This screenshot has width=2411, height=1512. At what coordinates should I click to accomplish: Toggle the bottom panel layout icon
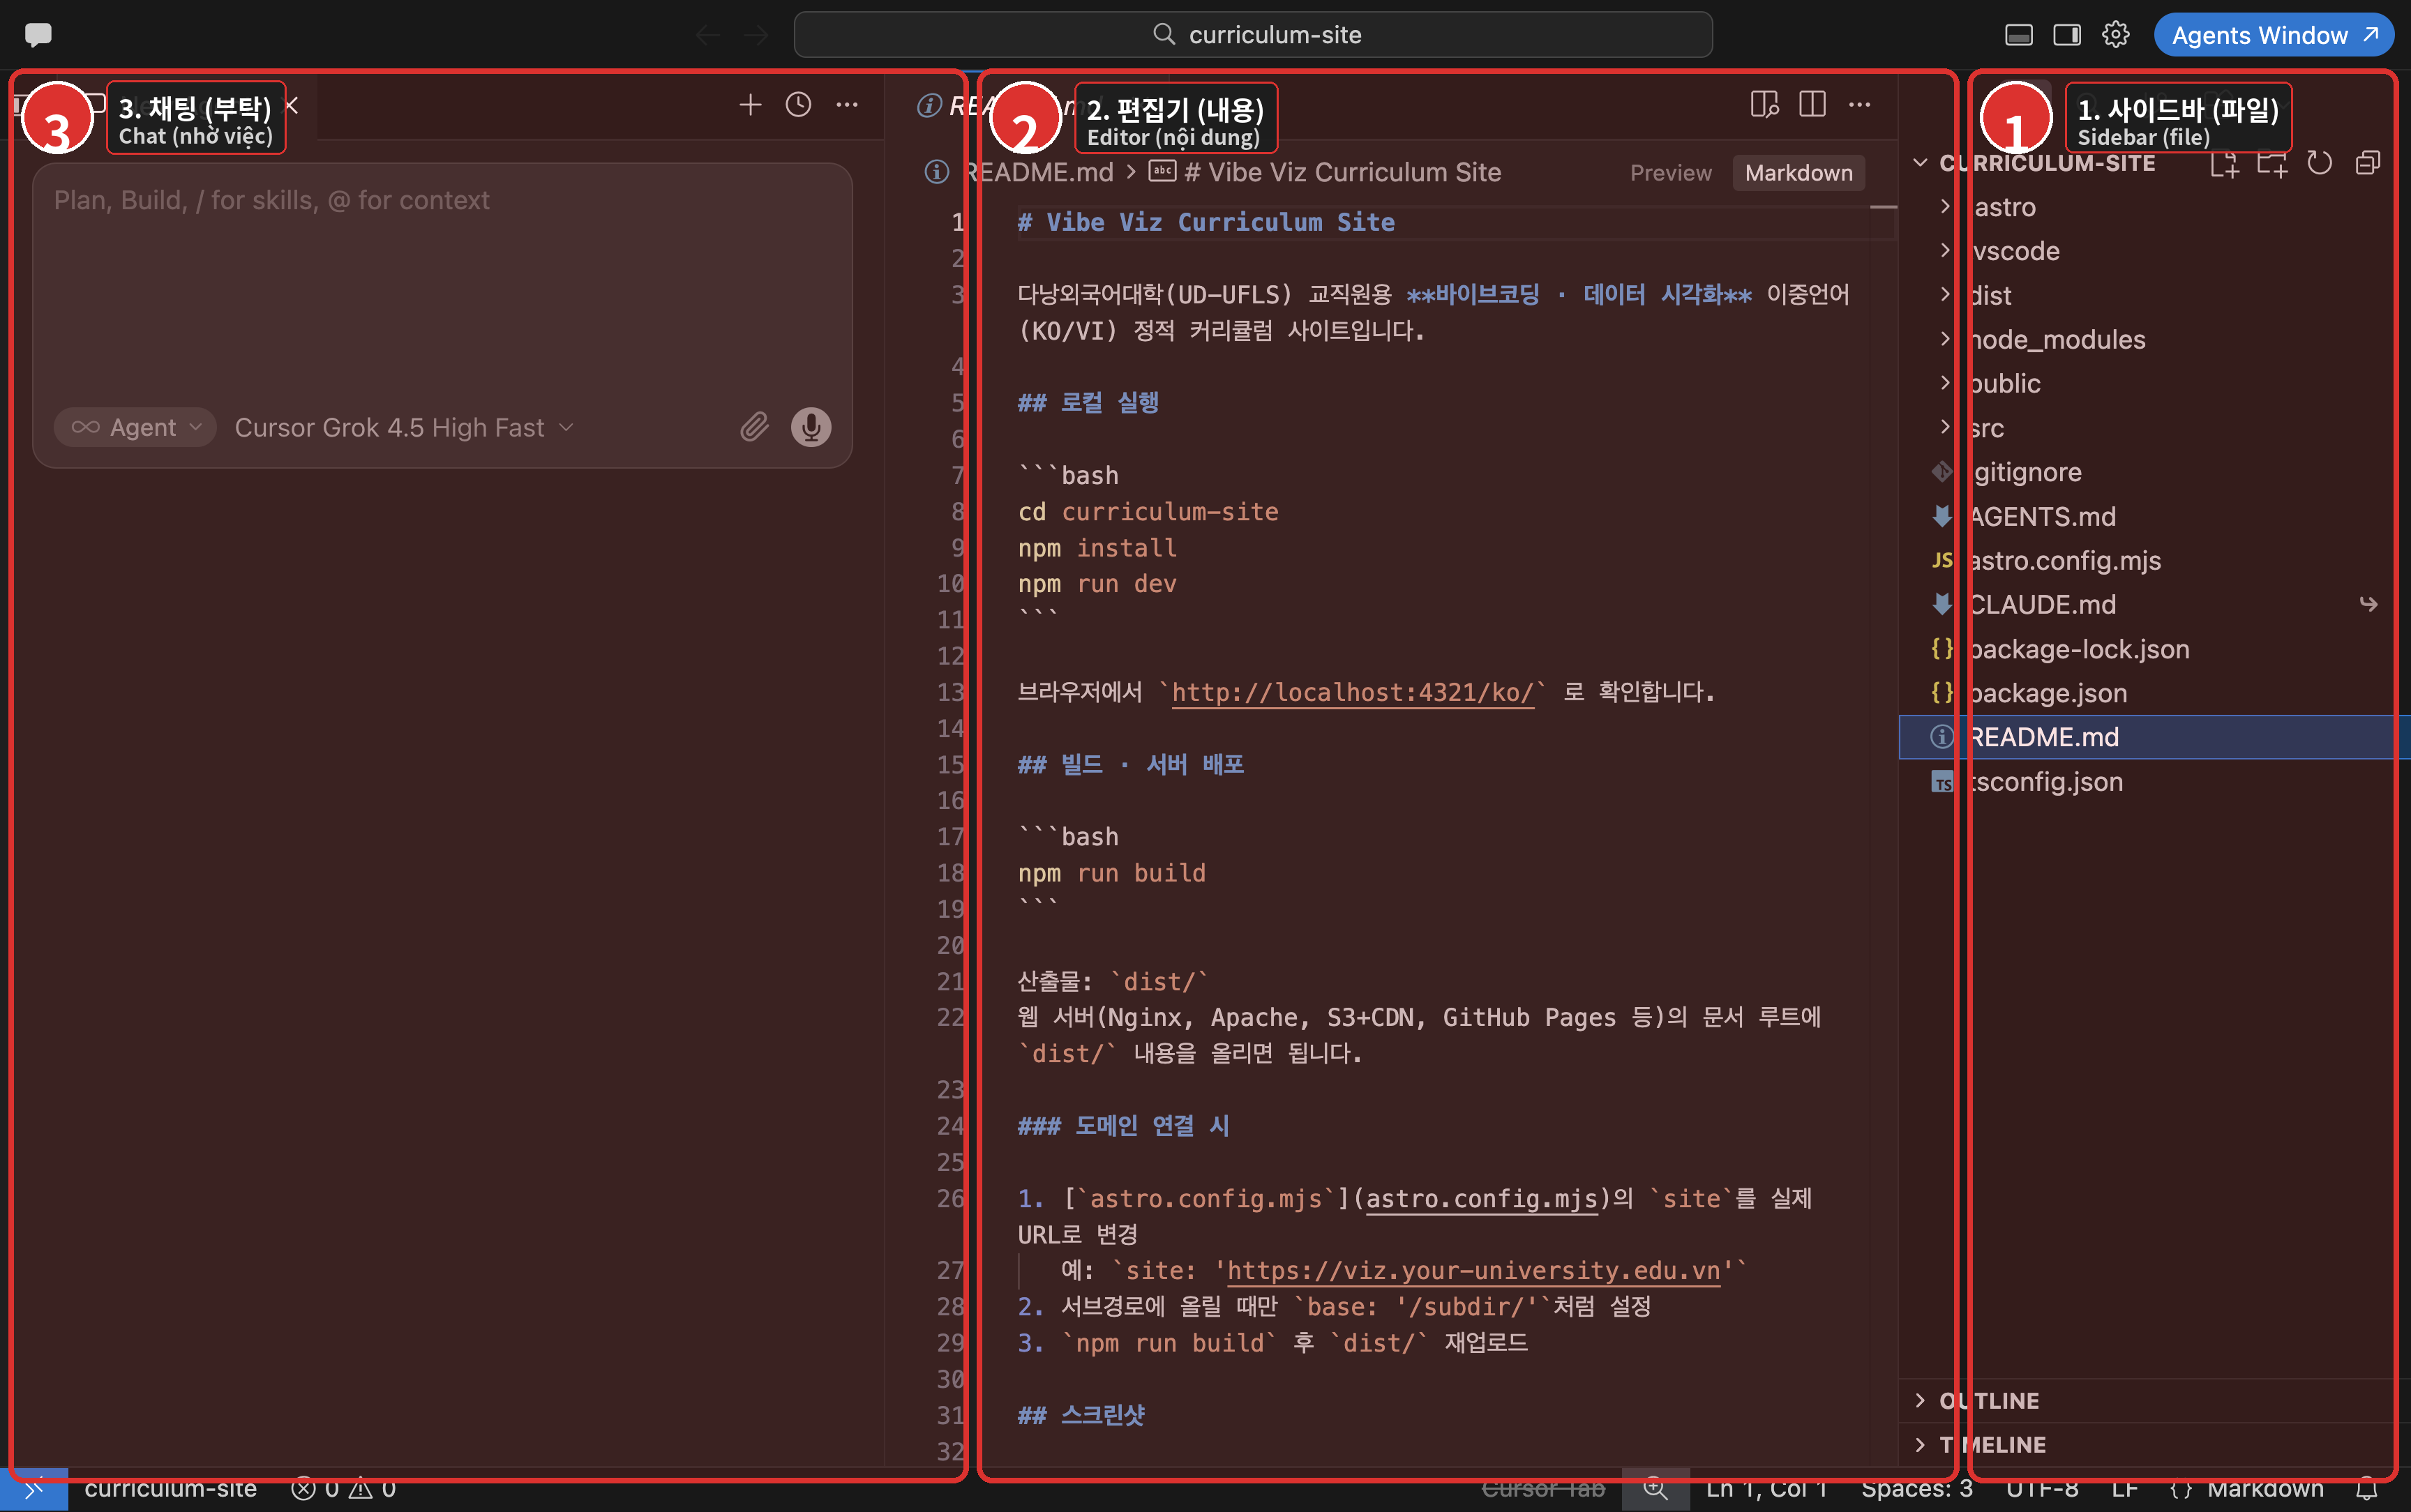point(2018,35)
